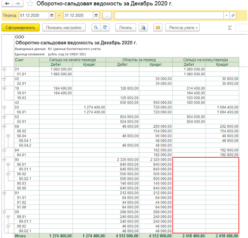
Task: Click the organization input field
Action: point(169,15)
